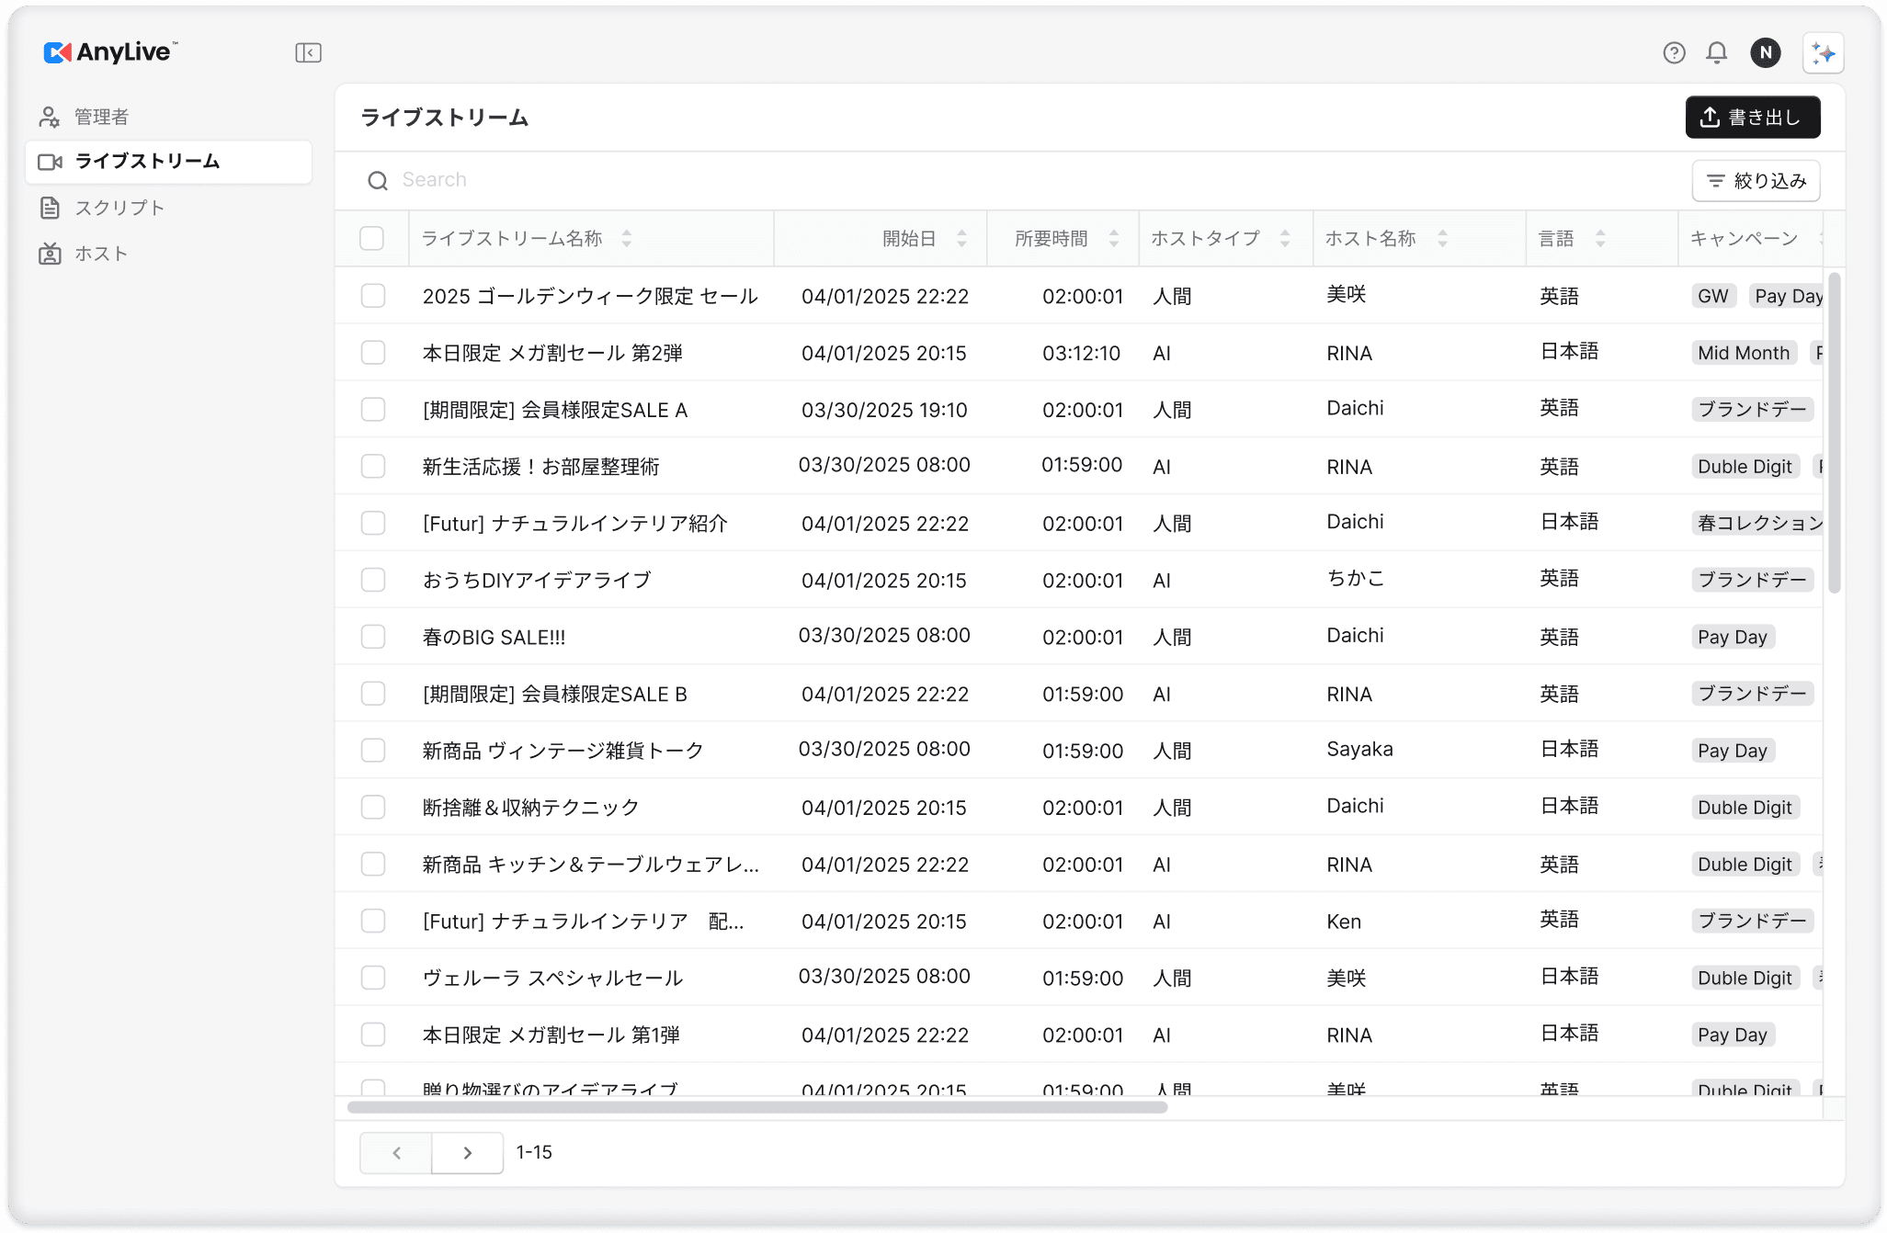Click the AnyLive logo
The height and width of the screenshot is (1233, 1887).
click(x=110, y=52)
